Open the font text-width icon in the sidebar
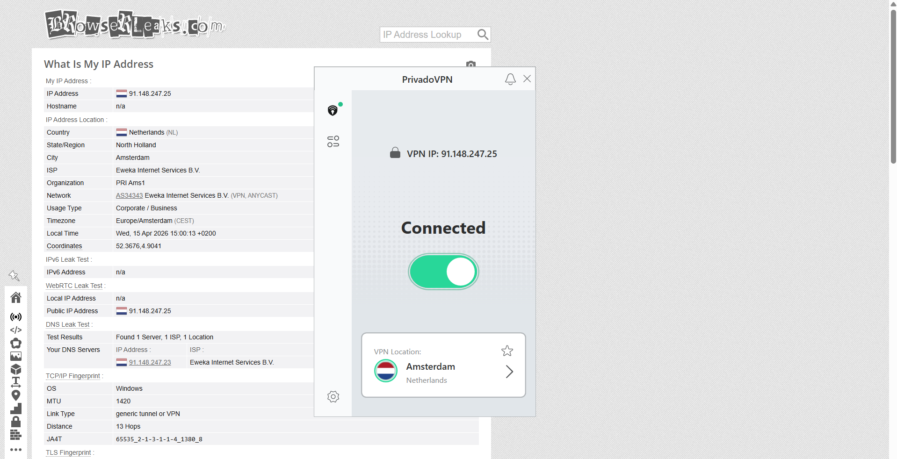 click(x=16, y=382)
